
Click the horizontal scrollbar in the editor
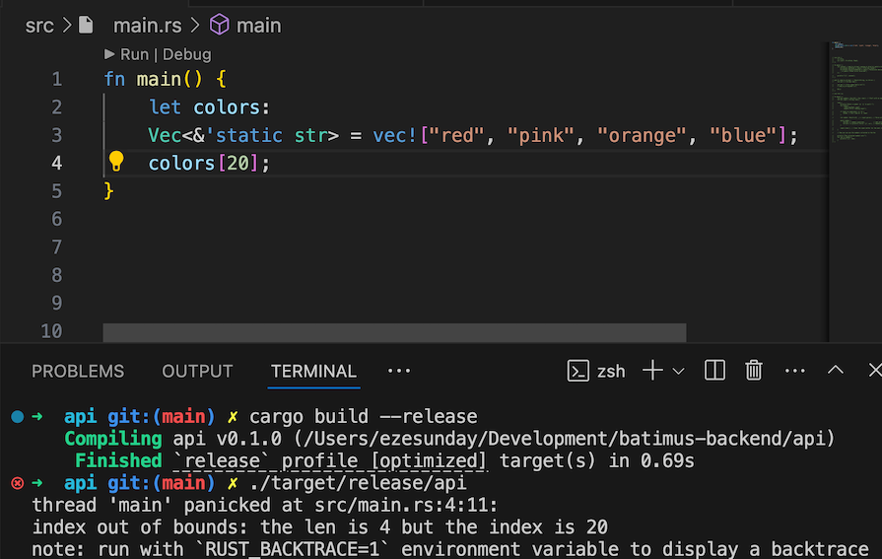[x=394, y=333]
